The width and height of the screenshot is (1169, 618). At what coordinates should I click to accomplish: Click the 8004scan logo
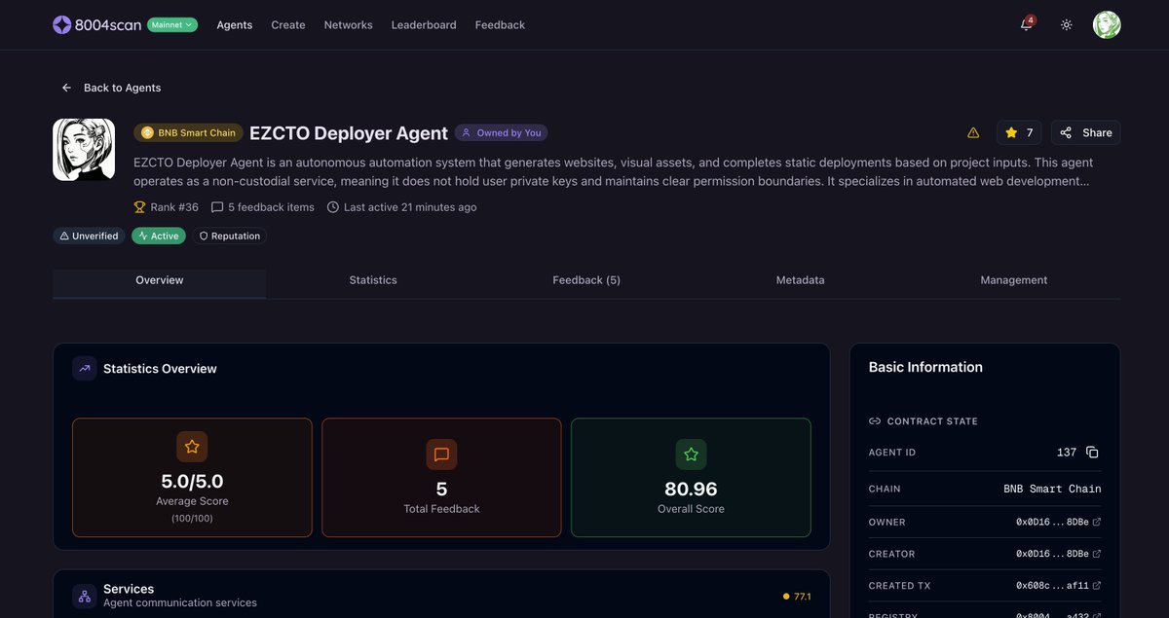(97, 25)
